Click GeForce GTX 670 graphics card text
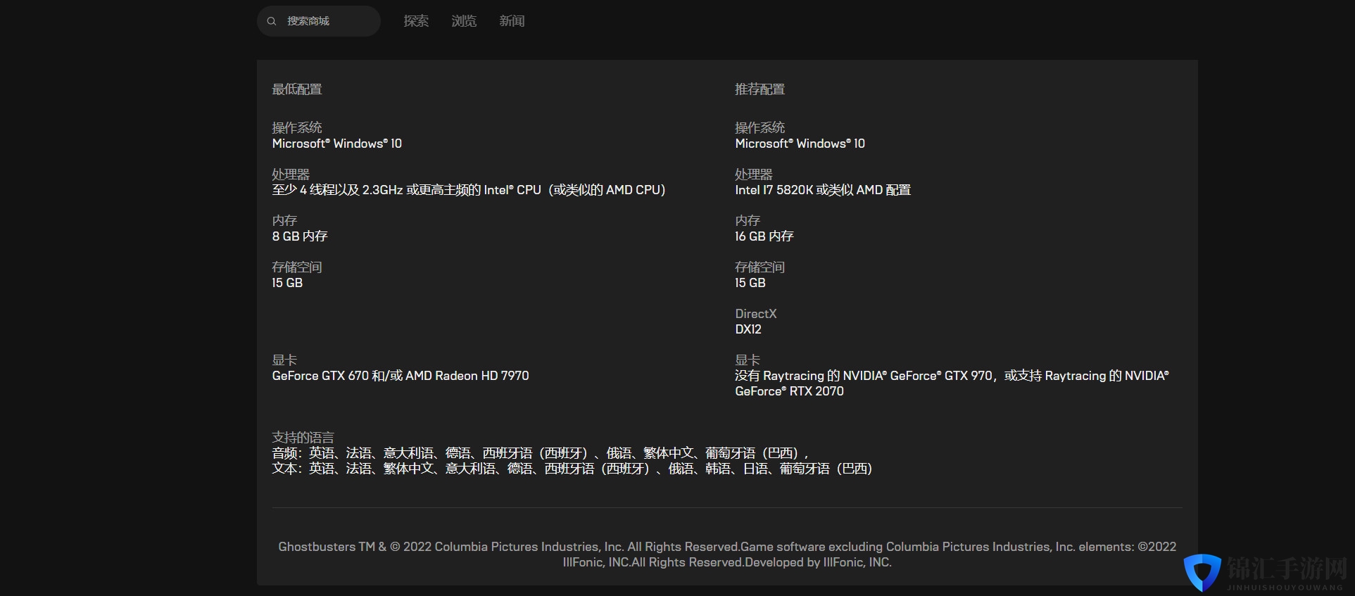 click(401, 376)
